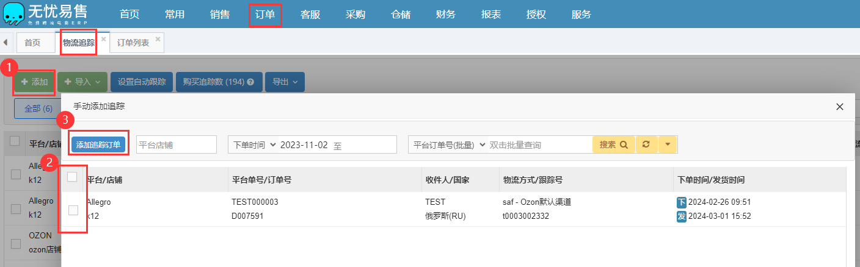This screenshot has height=267, width=860.
Task: Click the refresh icon next to 搜索
Action: click(x=646, y=145)
